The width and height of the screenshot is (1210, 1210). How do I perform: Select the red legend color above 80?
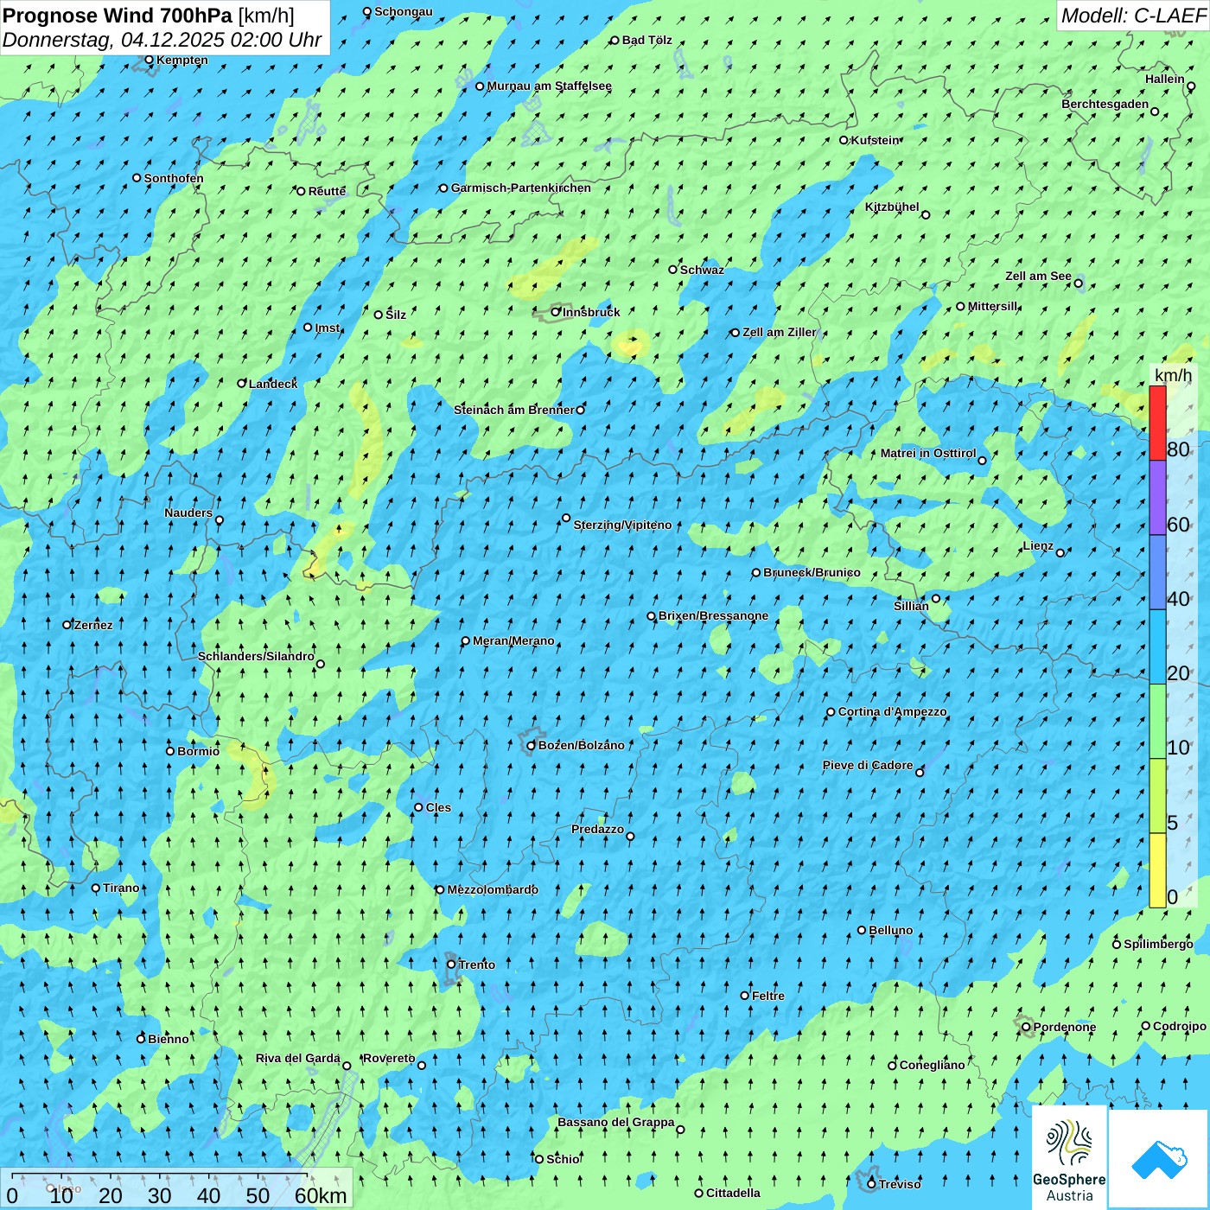(x=1157, y=423)
